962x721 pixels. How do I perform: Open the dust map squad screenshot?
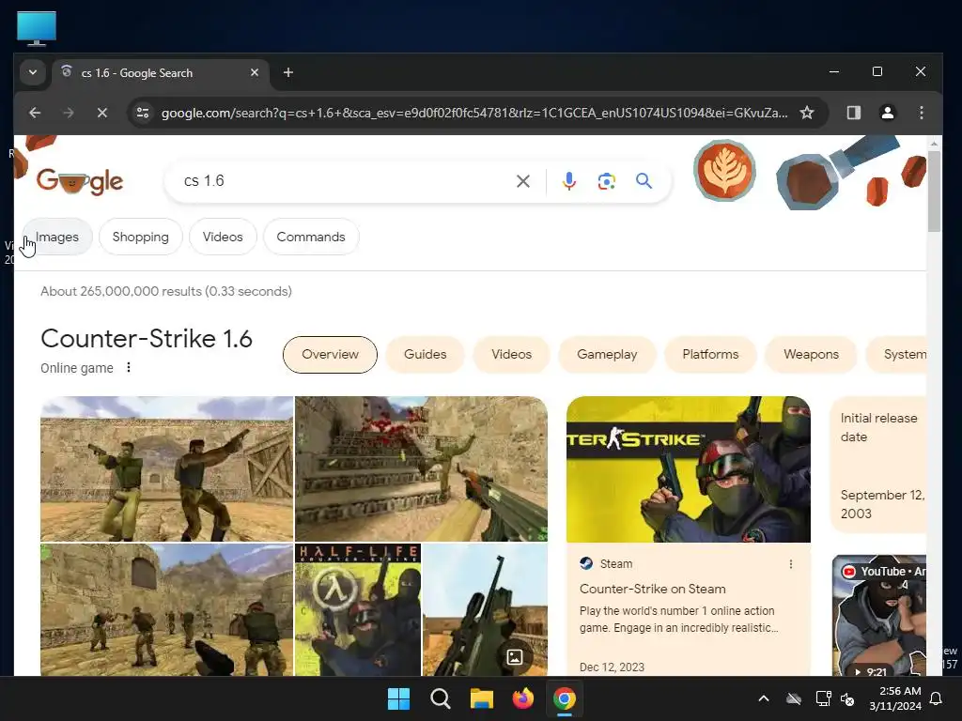click(x=167, y=610)
